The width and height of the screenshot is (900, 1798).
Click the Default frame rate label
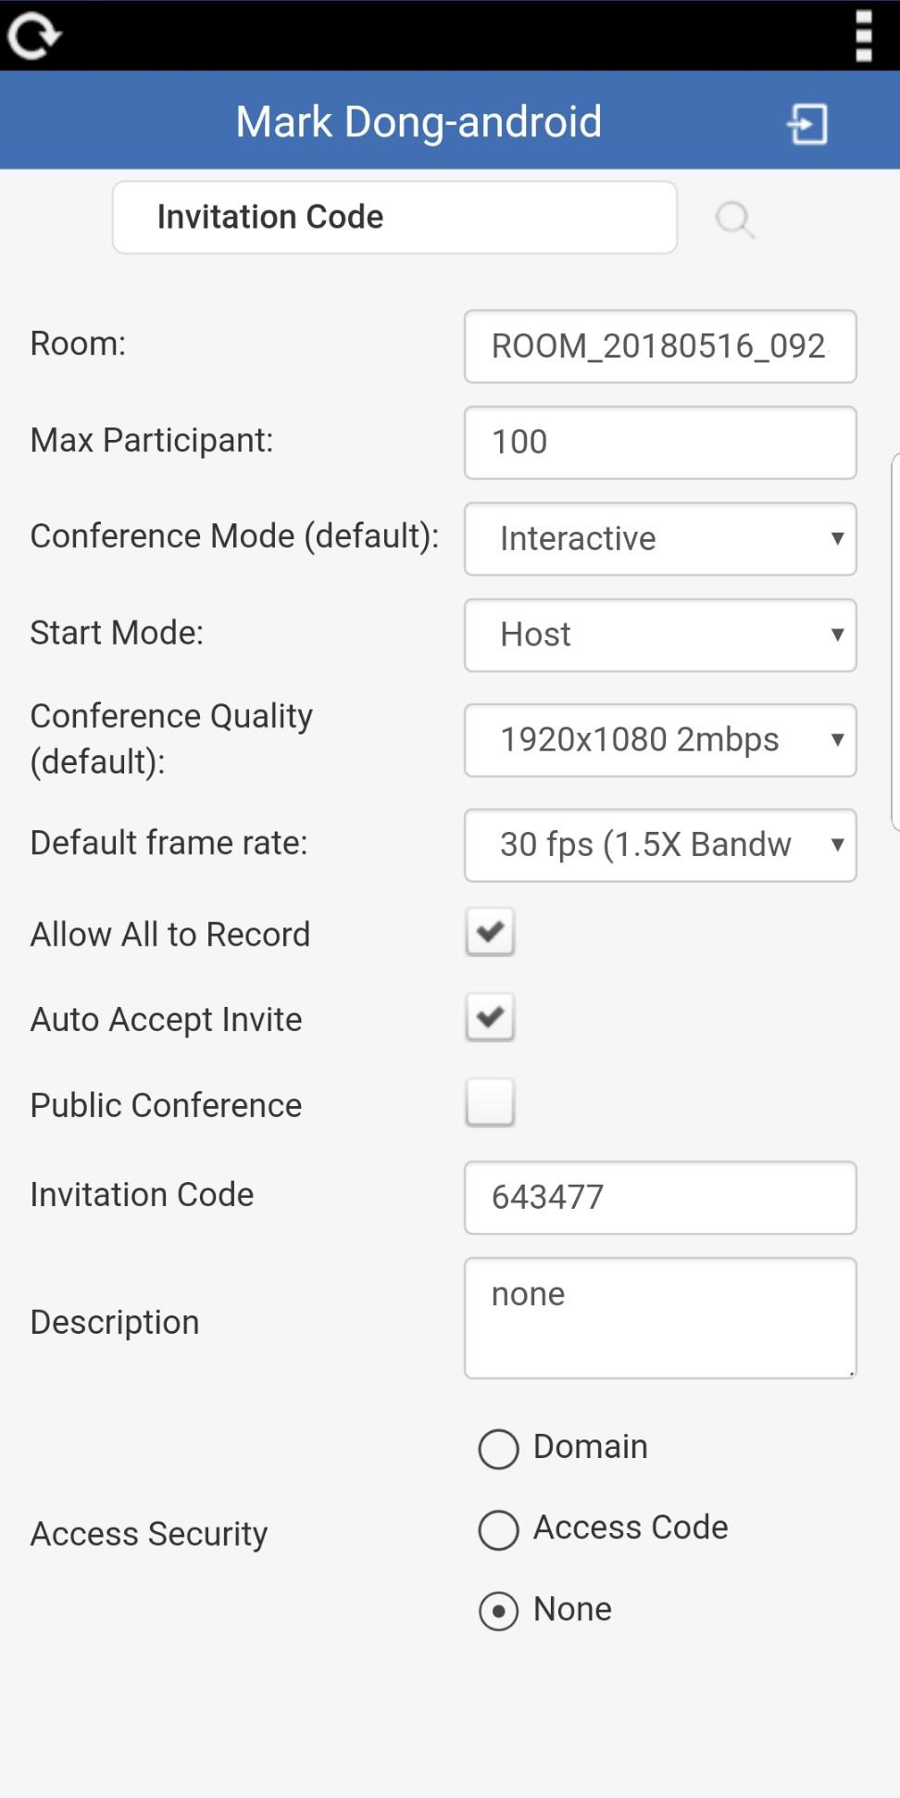click(x=169, y=843)
